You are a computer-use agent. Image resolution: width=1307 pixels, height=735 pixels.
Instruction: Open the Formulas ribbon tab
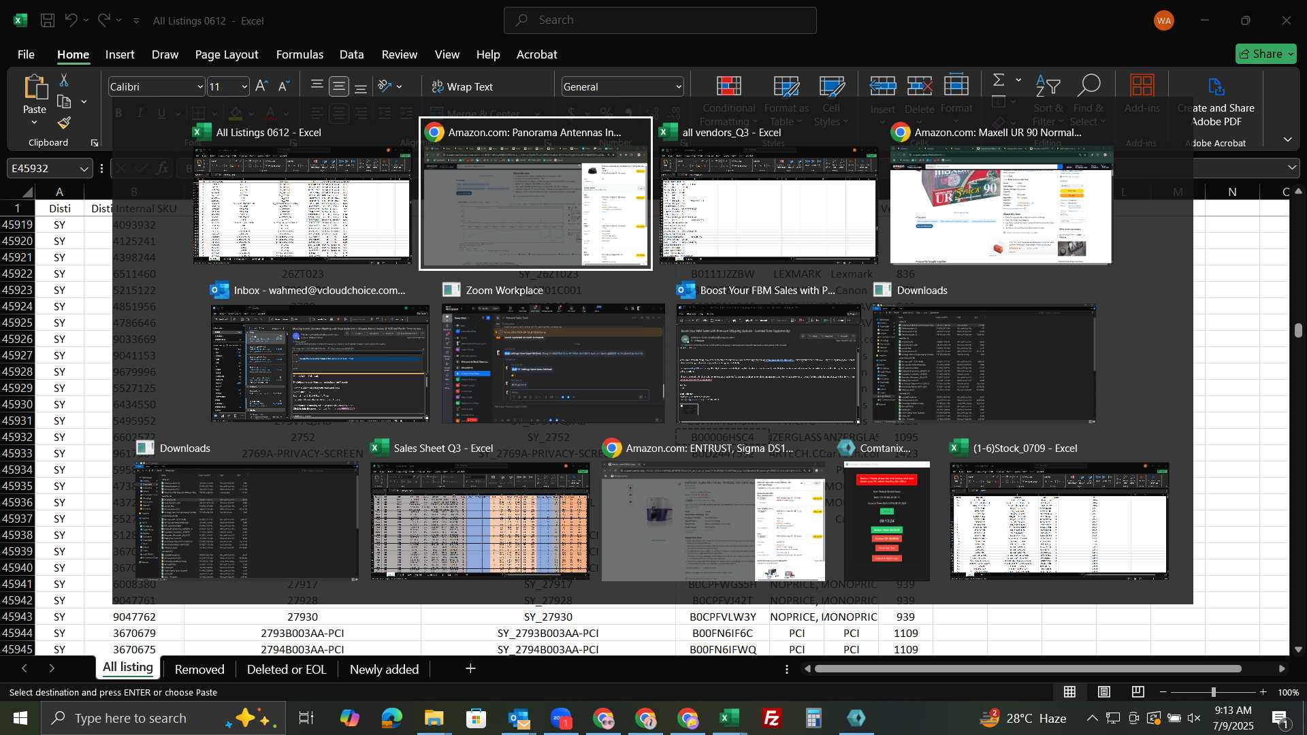300,54
